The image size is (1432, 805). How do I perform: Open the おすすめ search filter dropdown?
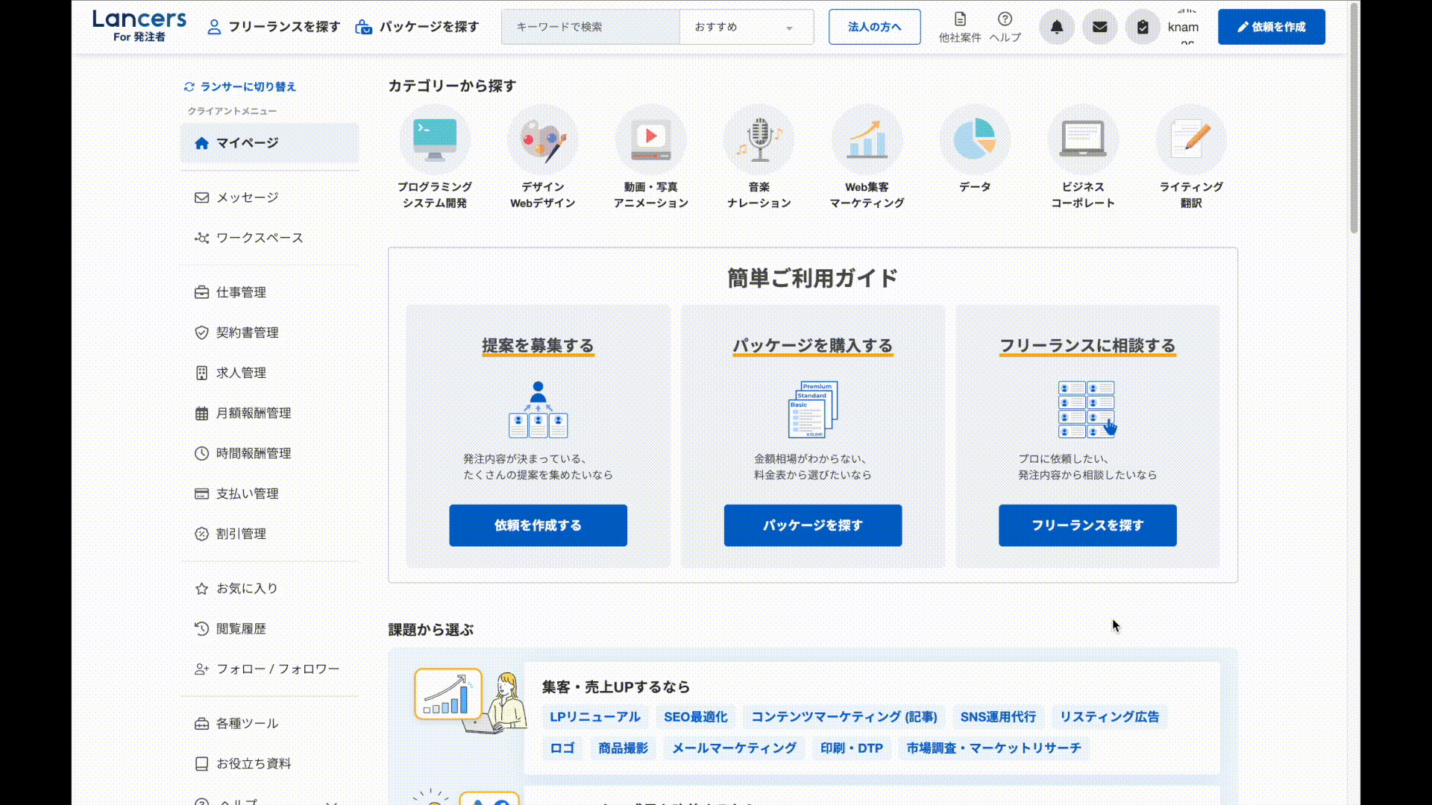tap(746, 27)
